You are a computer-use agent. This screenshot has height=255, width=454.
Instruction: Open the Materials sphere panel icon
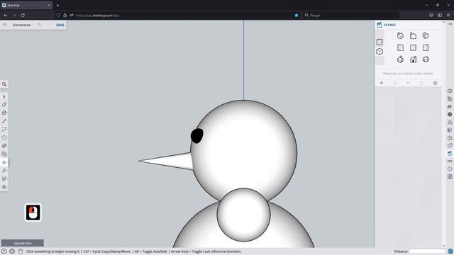pos(450,115)
